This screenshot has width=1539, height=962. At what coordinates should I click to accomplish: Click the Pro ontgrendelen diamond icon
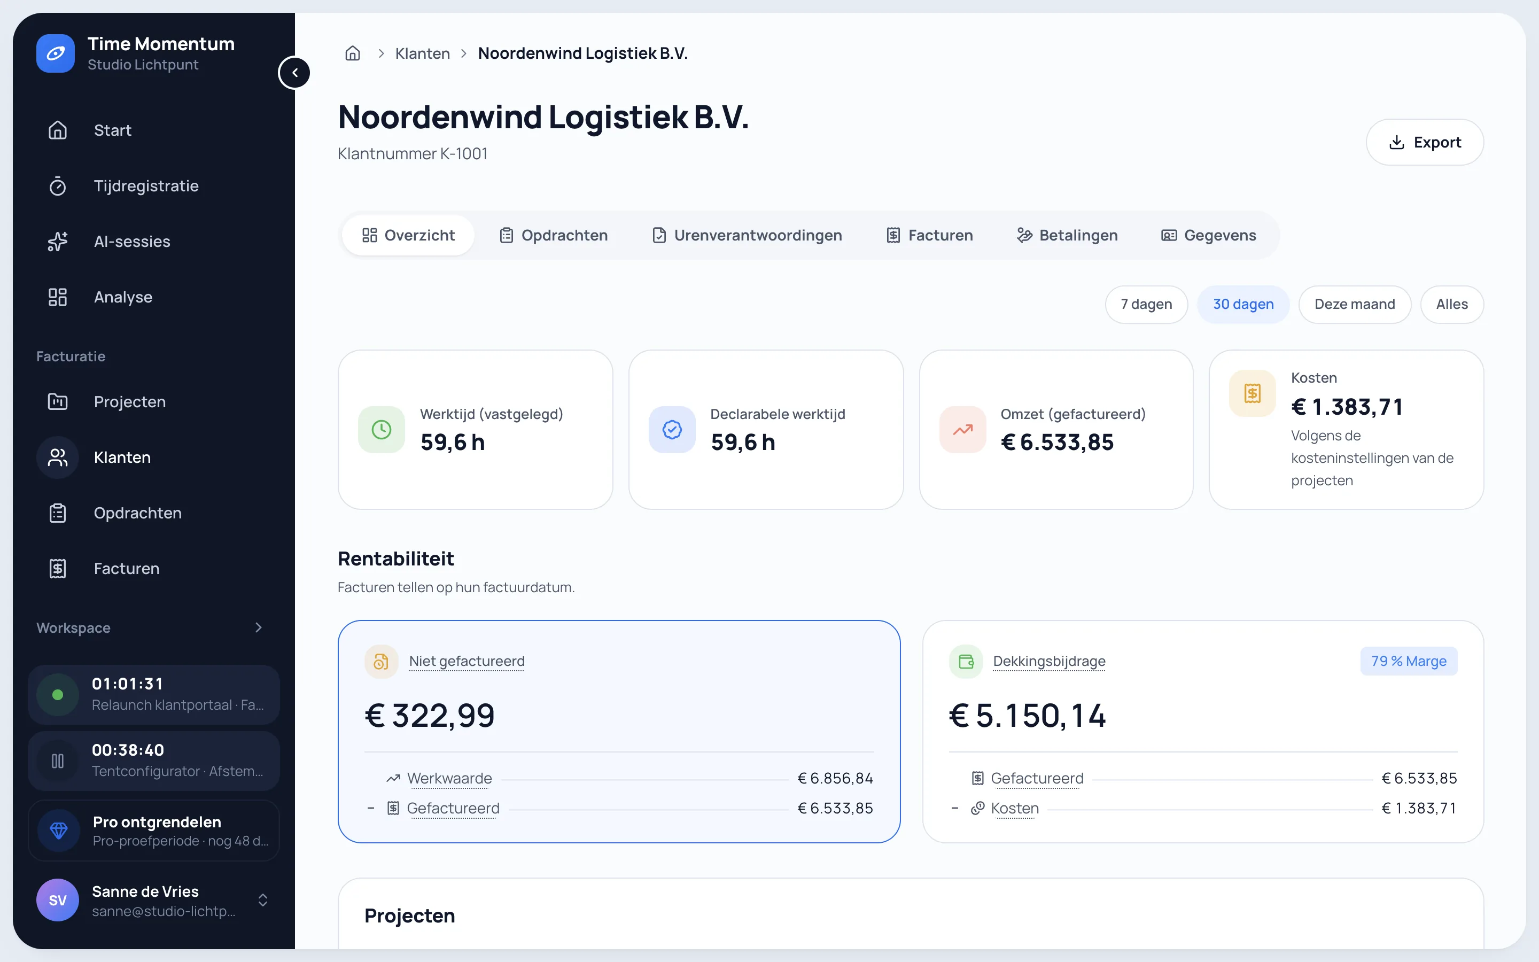click(58, 831)
